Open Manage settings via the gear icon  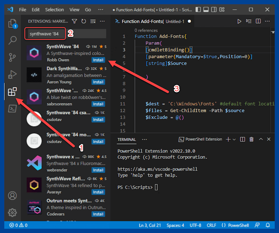[x=12, y=212]
